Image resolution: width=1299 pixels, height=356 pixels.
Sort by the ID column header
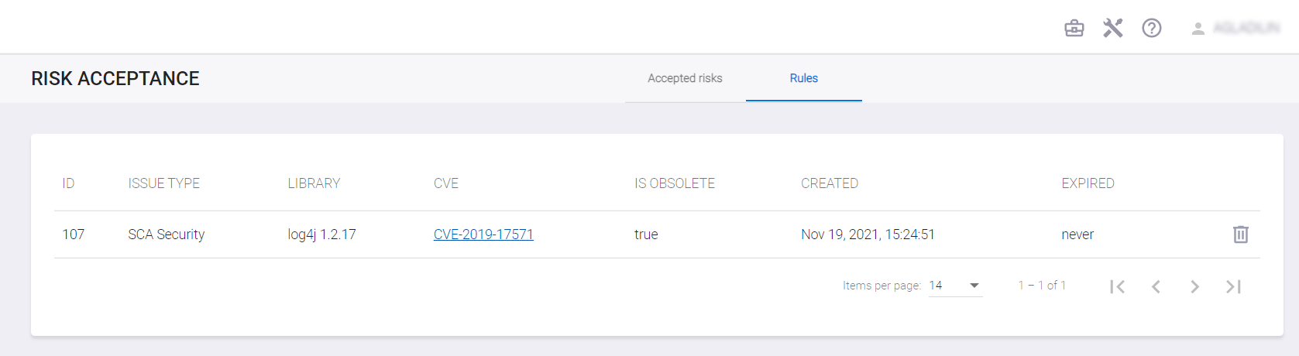68,183
